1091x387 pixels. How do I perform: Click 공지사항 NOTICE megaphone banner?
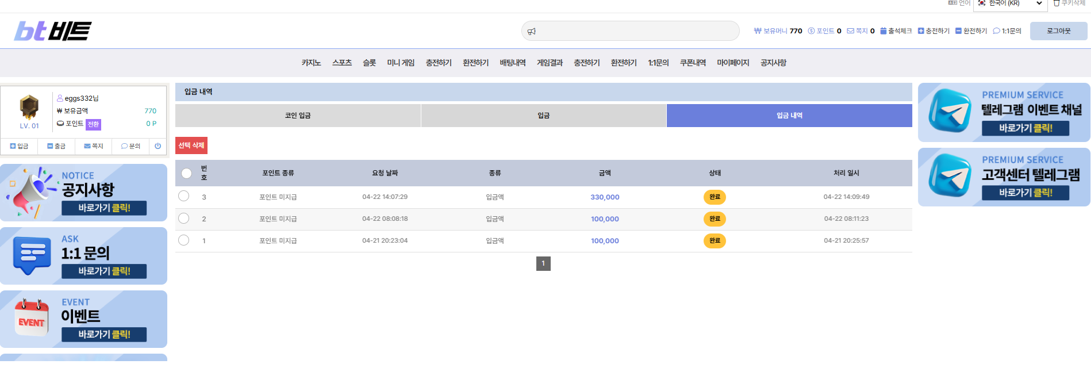coord(84,193)
